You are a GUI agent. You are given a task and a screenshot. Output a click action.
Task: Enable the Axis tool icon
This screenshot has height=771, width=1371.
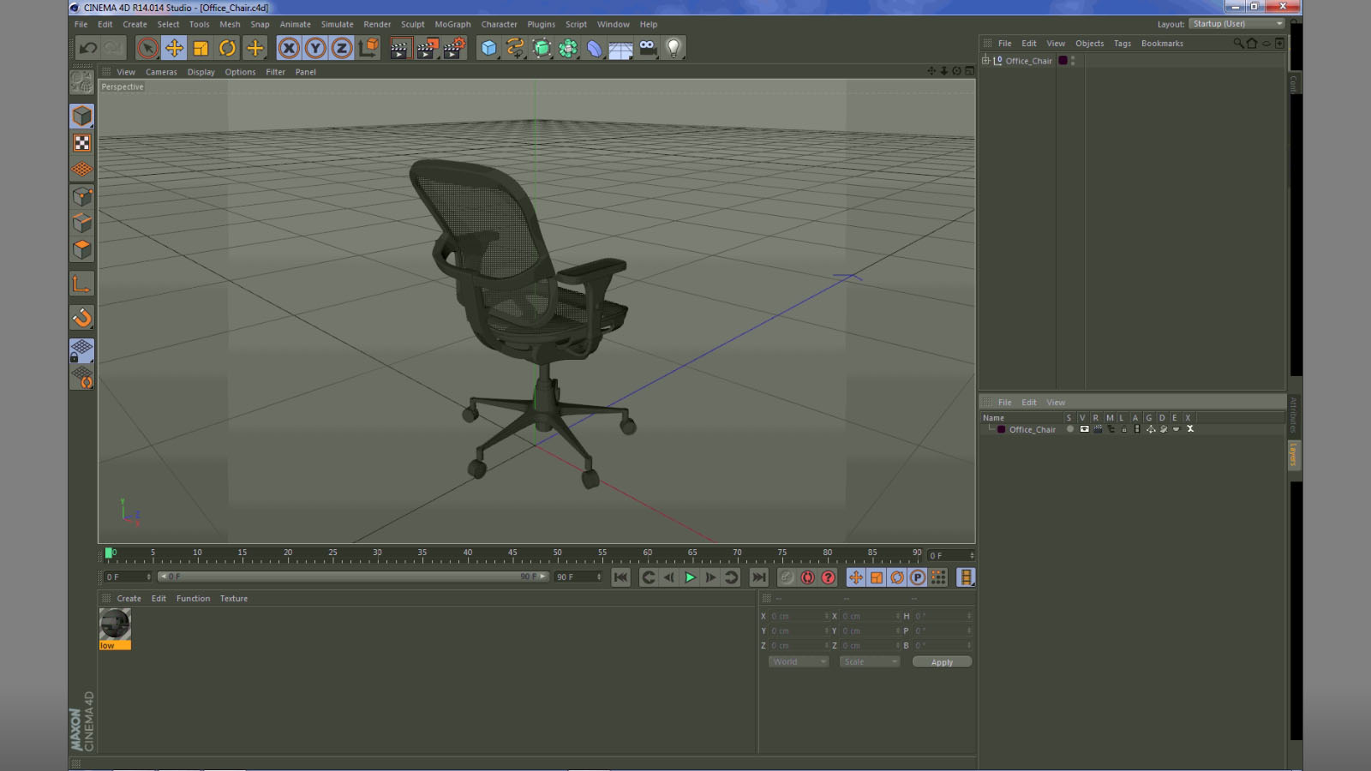pos(81,284)
